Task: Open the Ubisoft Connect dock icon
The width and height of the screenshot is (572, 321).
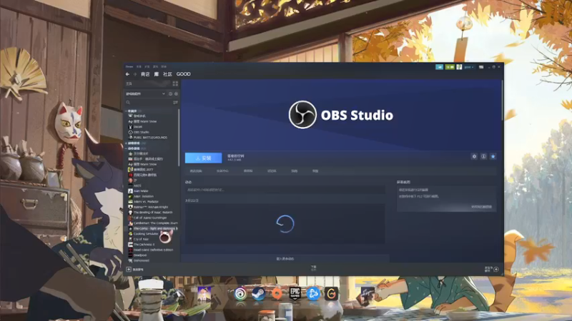Action: [240, 294]
